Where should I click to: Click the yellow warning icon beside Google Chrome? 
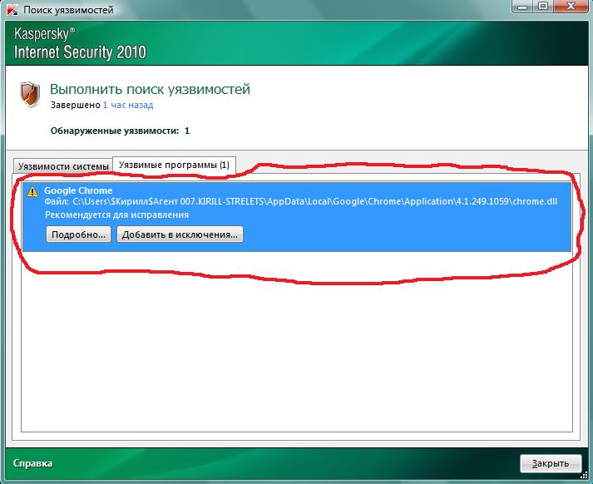[32, 191]
